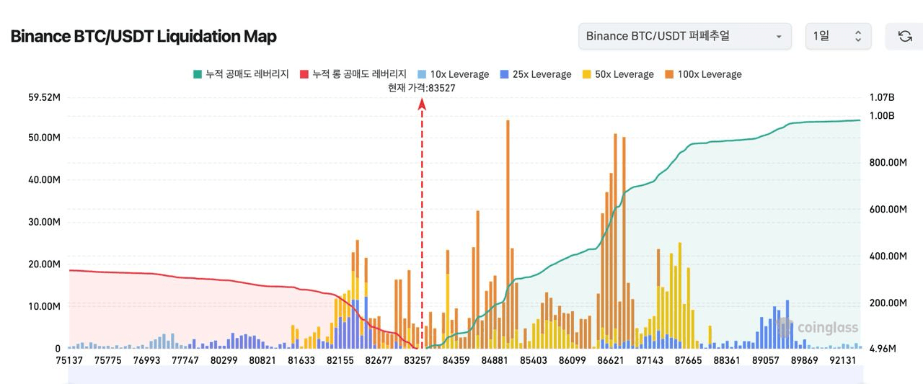Viewport: 923px width, 384px height.
Task: Click the 4.96M right axis label
Action: pyautogui.click(x=882, y=349)
